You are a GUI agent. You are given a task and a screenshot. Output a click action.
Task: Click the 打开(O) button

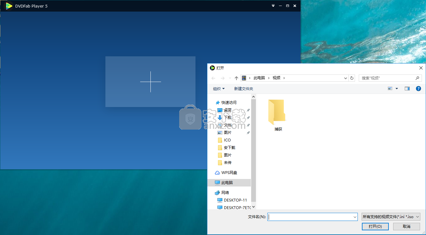(x=375, y=226)
